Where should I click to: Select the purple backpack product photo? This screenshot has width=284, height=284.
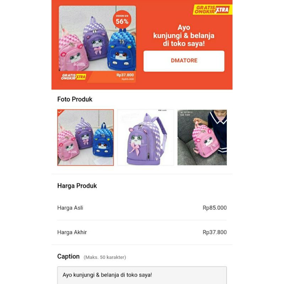point(146,137)
